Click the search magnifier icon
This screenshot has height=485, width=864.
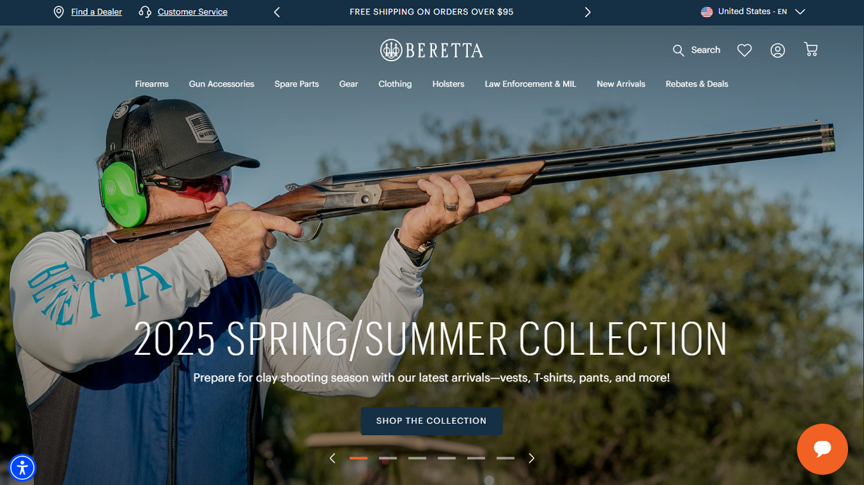(x=679, y=51)
